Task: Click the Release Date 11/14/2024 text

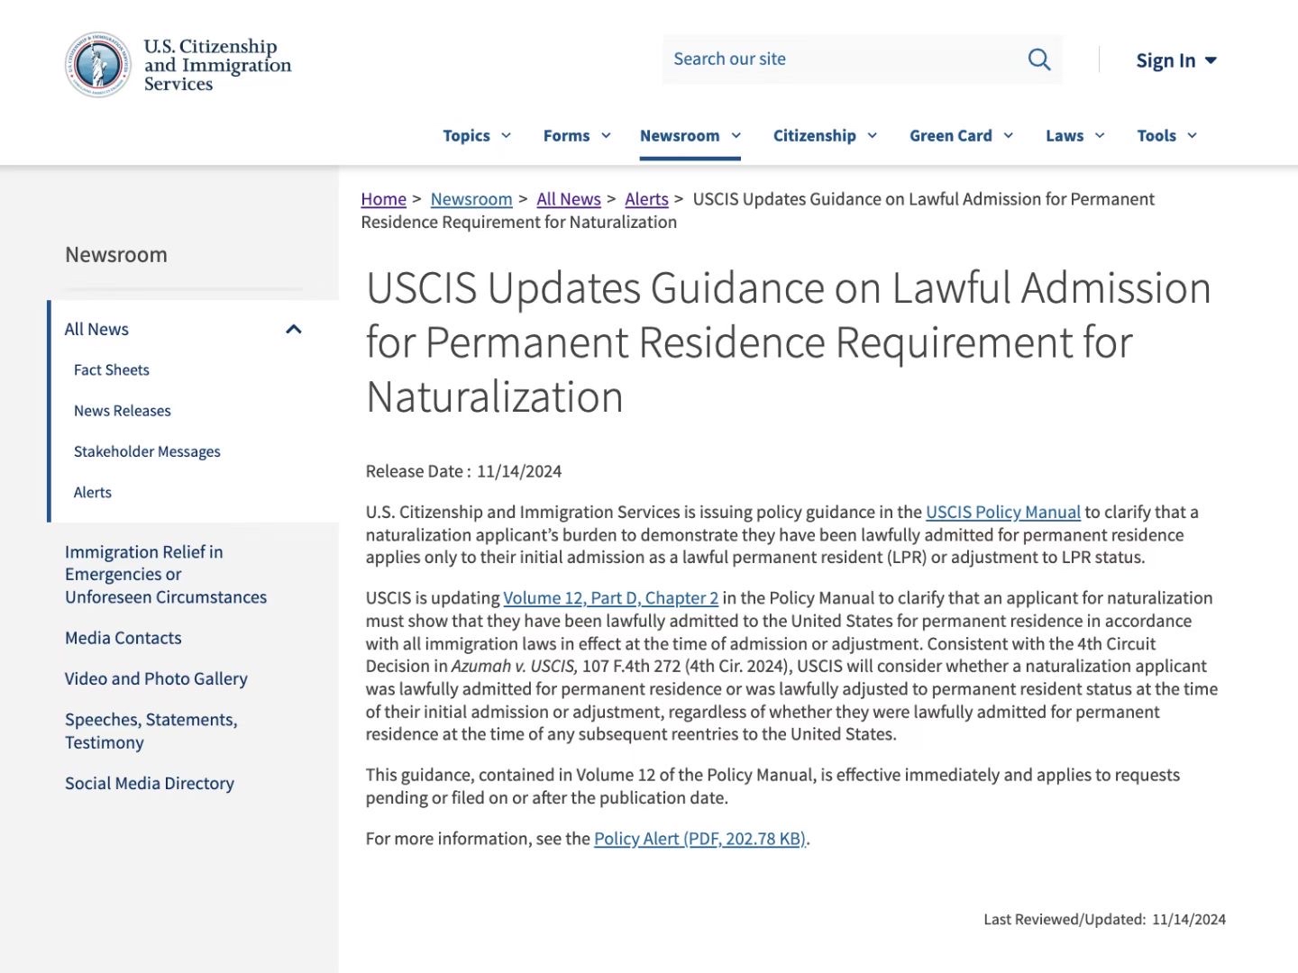Action: (x=464, y=471)
